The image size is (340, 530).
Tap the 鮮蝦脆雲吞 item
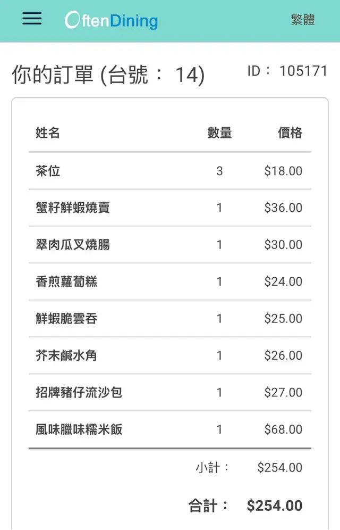pyautogui.click(x=66, y=319)
